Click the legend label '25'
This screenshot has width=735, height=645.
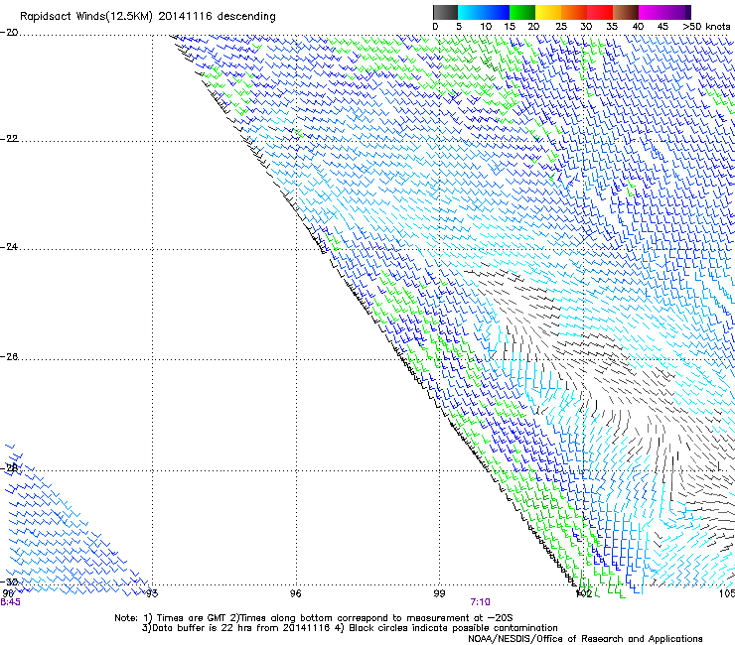tap(561, 27)
